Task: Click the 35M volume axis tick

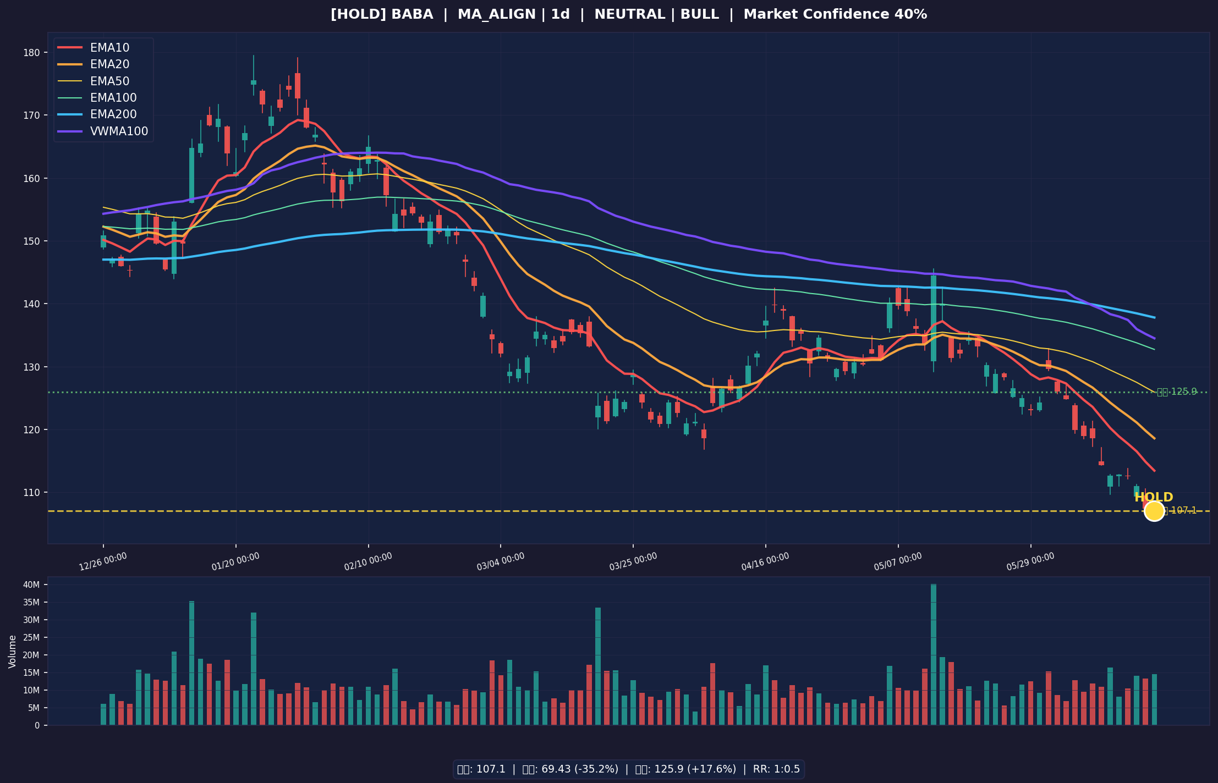Action: point(32,602)
